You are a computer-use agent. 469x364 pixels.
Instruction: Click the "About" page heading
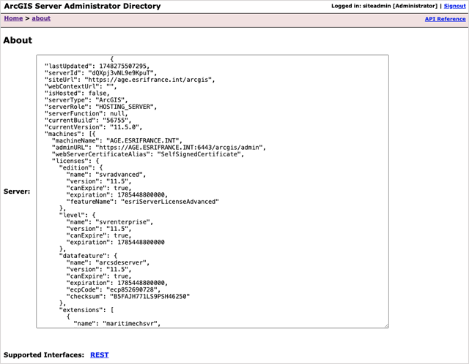point(18,40)
